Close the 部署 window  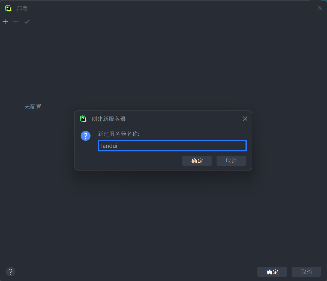pyautogui.click(x=320, y=8)
